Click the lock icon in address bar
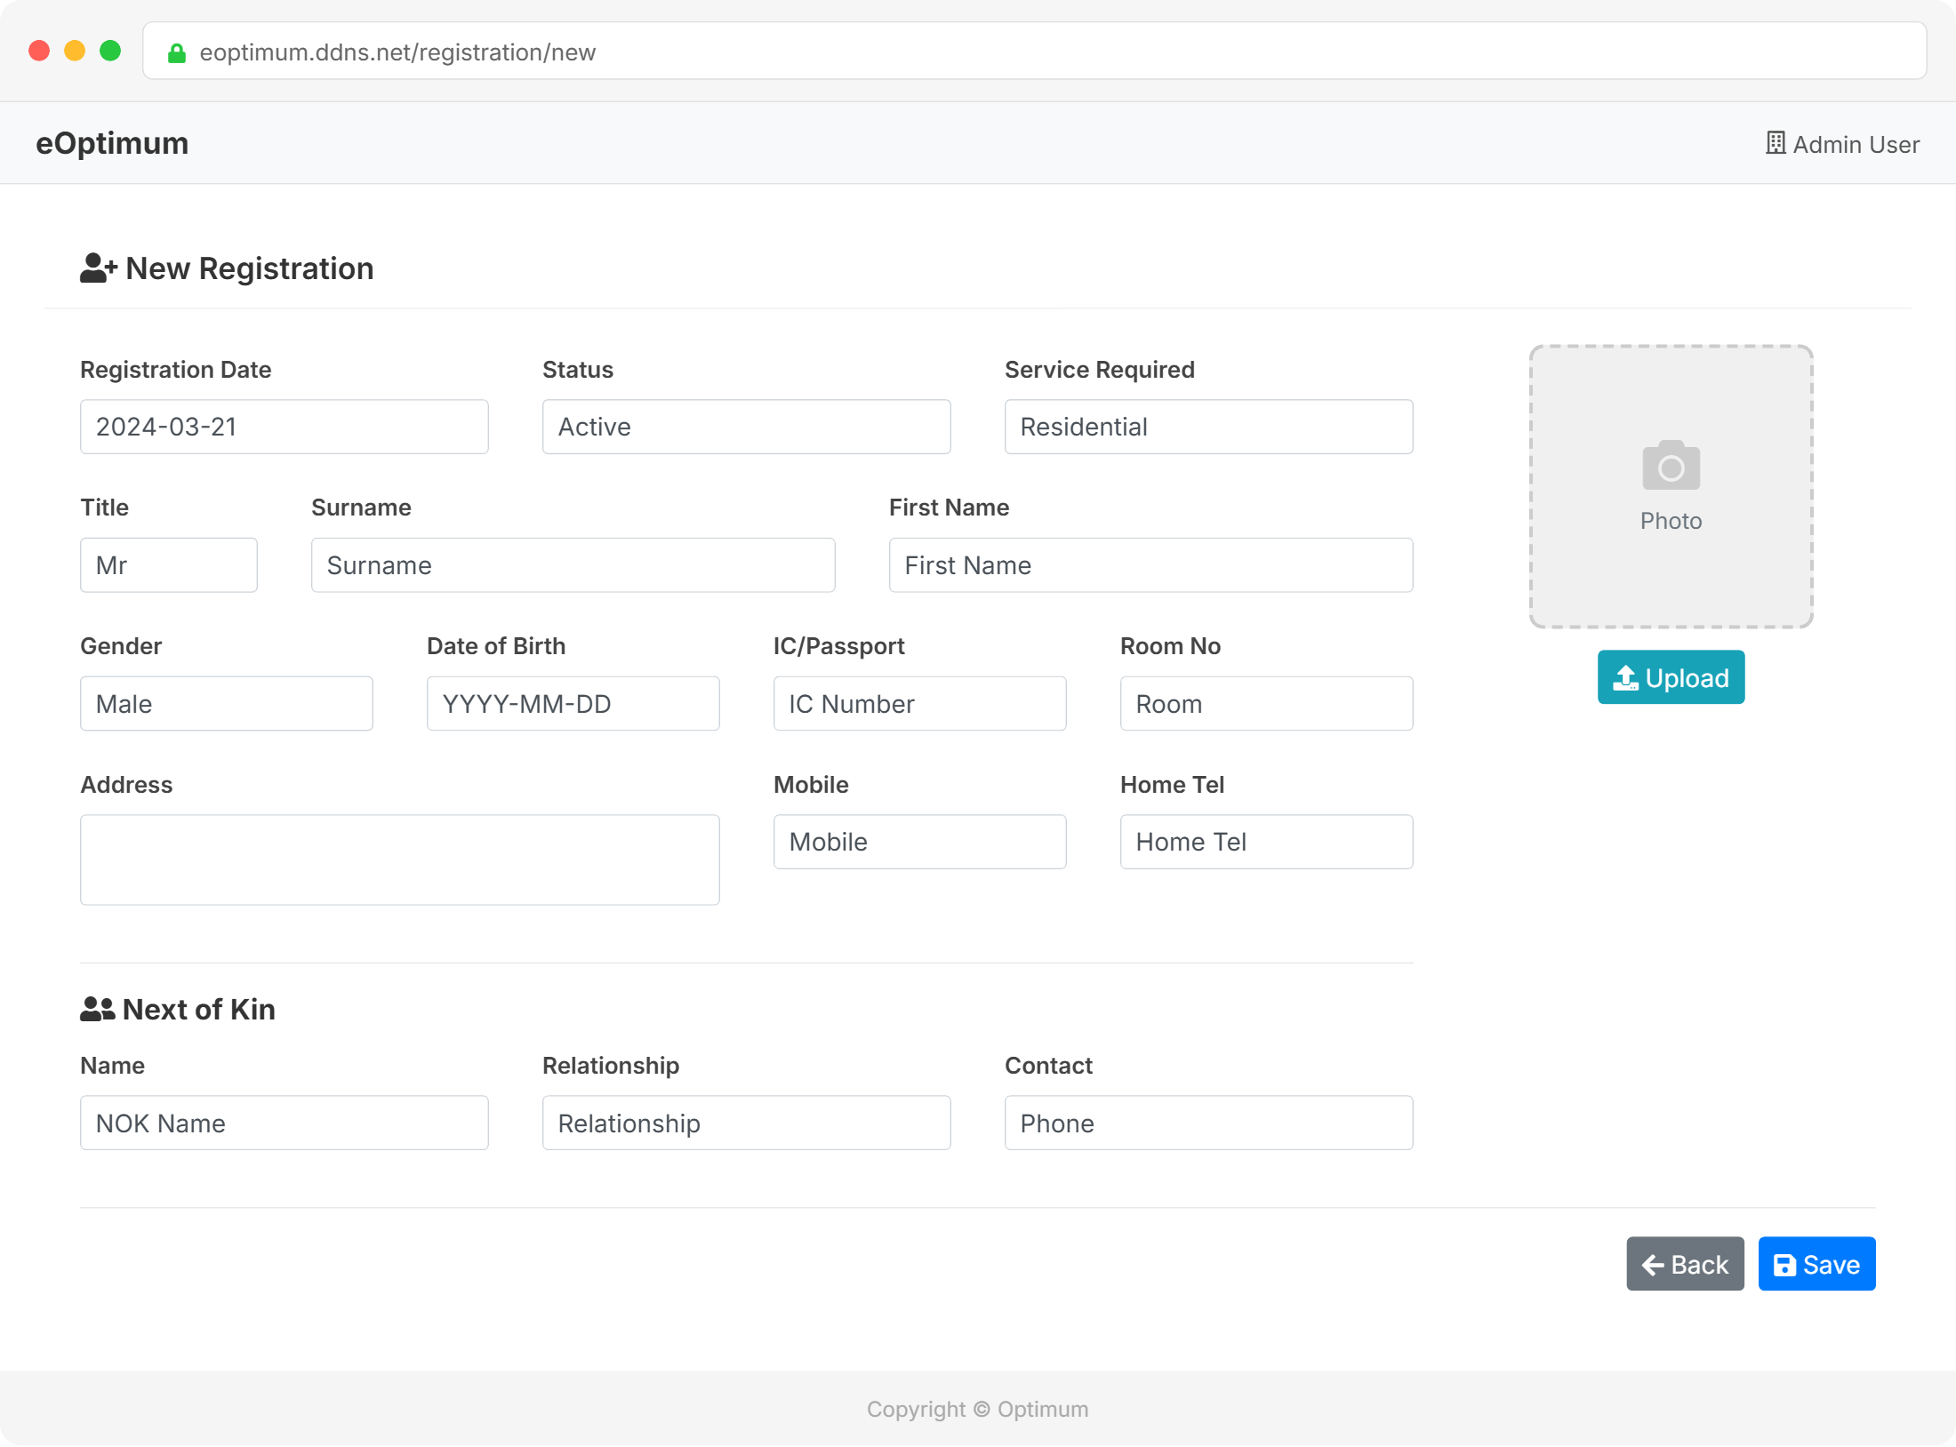This screenshot has height=1447, width=1956. point(177,53)
